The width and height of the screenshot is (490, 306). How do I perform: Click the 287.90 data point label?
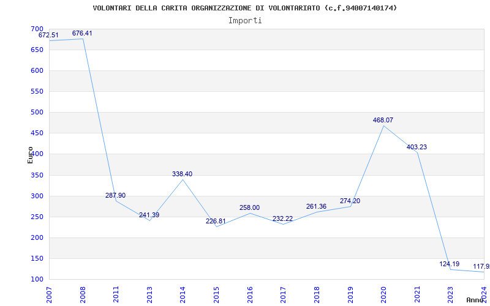(115, 195)
